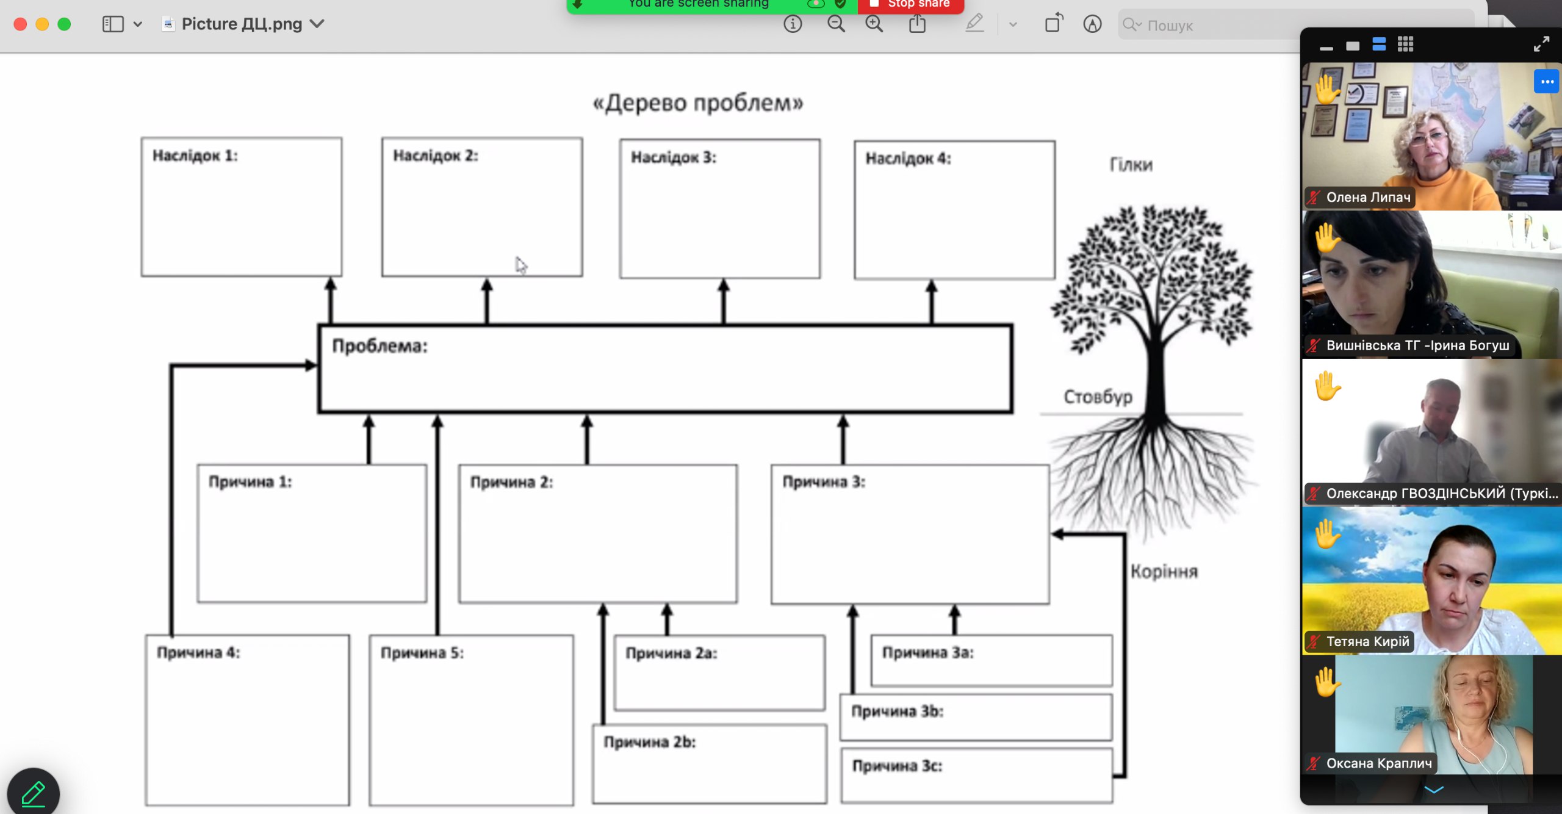This screenshot has height=814, width=1562.
Task: Click the raised hand on Олена Липач video
Action: click(1326, 90)
